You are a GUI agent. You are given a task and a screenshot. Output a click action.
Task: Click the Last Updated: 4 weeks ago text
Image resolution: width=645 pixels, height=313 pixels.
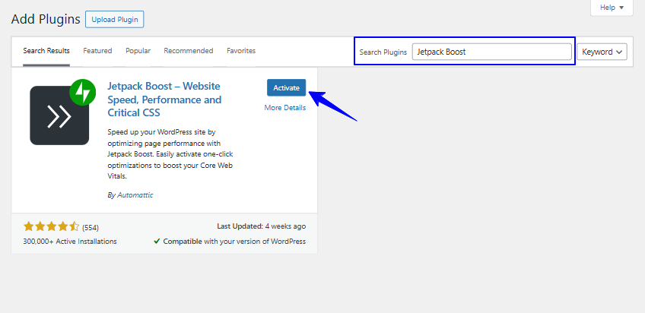[x=261, y=226]
